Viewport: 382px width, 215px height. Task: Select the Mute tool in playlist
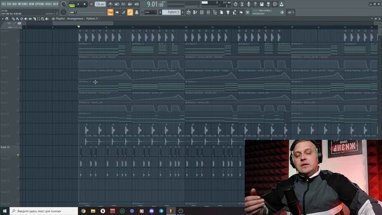26,19
